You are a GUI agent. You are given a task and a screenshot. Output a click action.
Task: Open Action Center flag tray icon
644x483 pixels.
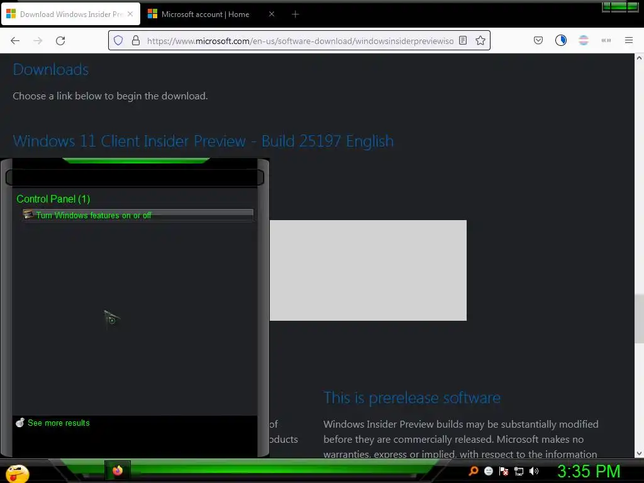504,471
